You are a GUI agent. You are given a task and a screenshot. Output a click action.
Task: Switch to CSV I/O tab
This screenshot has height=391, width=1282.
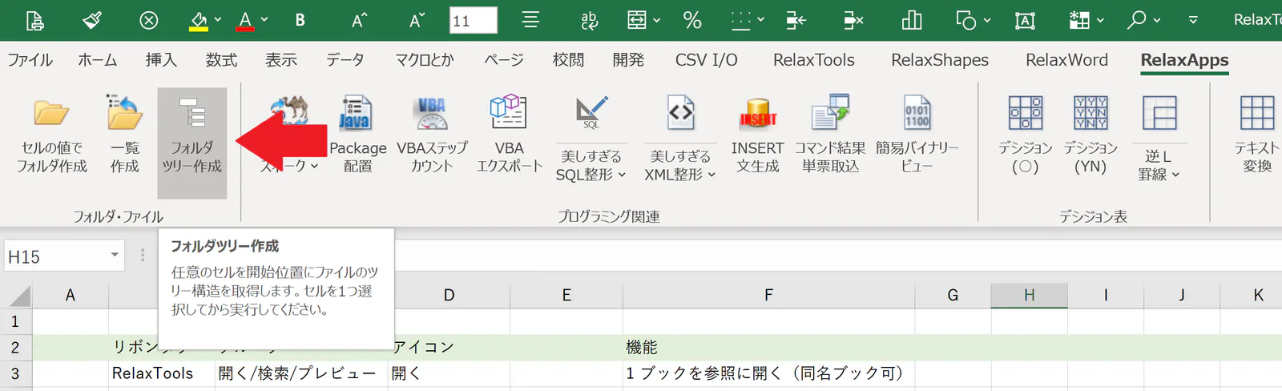707,60
